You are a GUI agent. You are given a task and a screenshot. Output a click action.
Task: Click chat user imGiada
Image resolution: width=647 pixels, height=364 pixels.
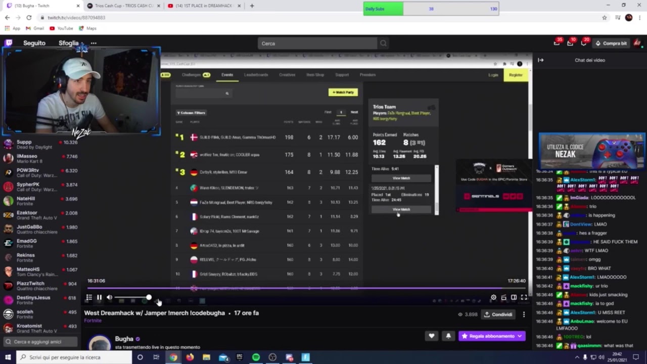[579, 198]
